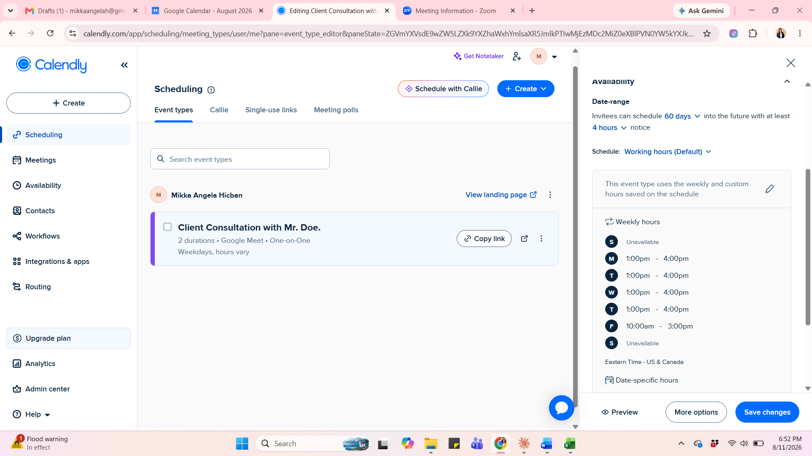Click the Scheduling help question-mark icon
This screenshot has height=456, width=812.
coord(211,90)
